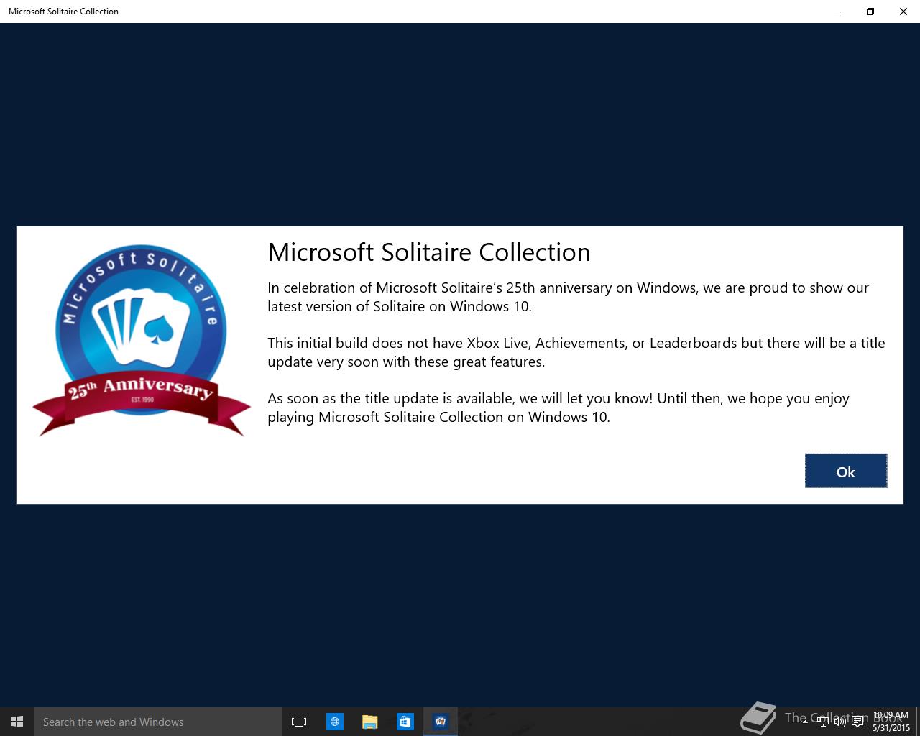Select the Solitaire Collection taskbar icon
Image resolution: width=920 pixels, height=736 pixels.
[441, 722]
